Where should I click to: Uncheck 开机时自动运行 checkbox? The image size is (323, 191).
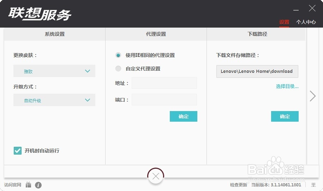[x=18, y=151]
